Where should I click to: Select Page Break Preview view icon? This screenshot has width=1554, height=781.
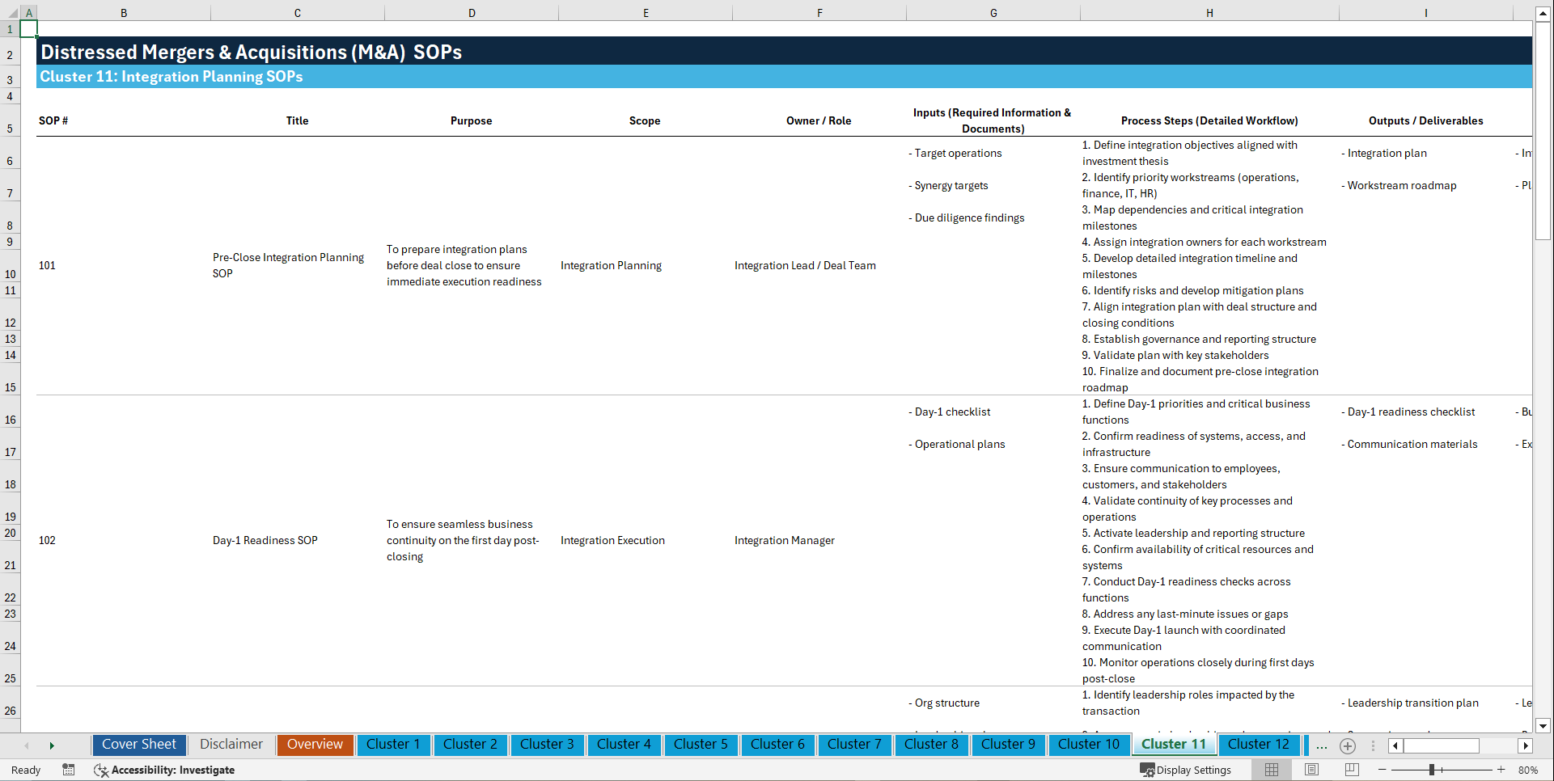click(1350, 770)
